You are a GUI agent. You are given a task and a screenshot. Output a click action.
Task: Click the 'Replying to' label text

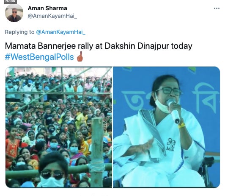coord(19,32)
